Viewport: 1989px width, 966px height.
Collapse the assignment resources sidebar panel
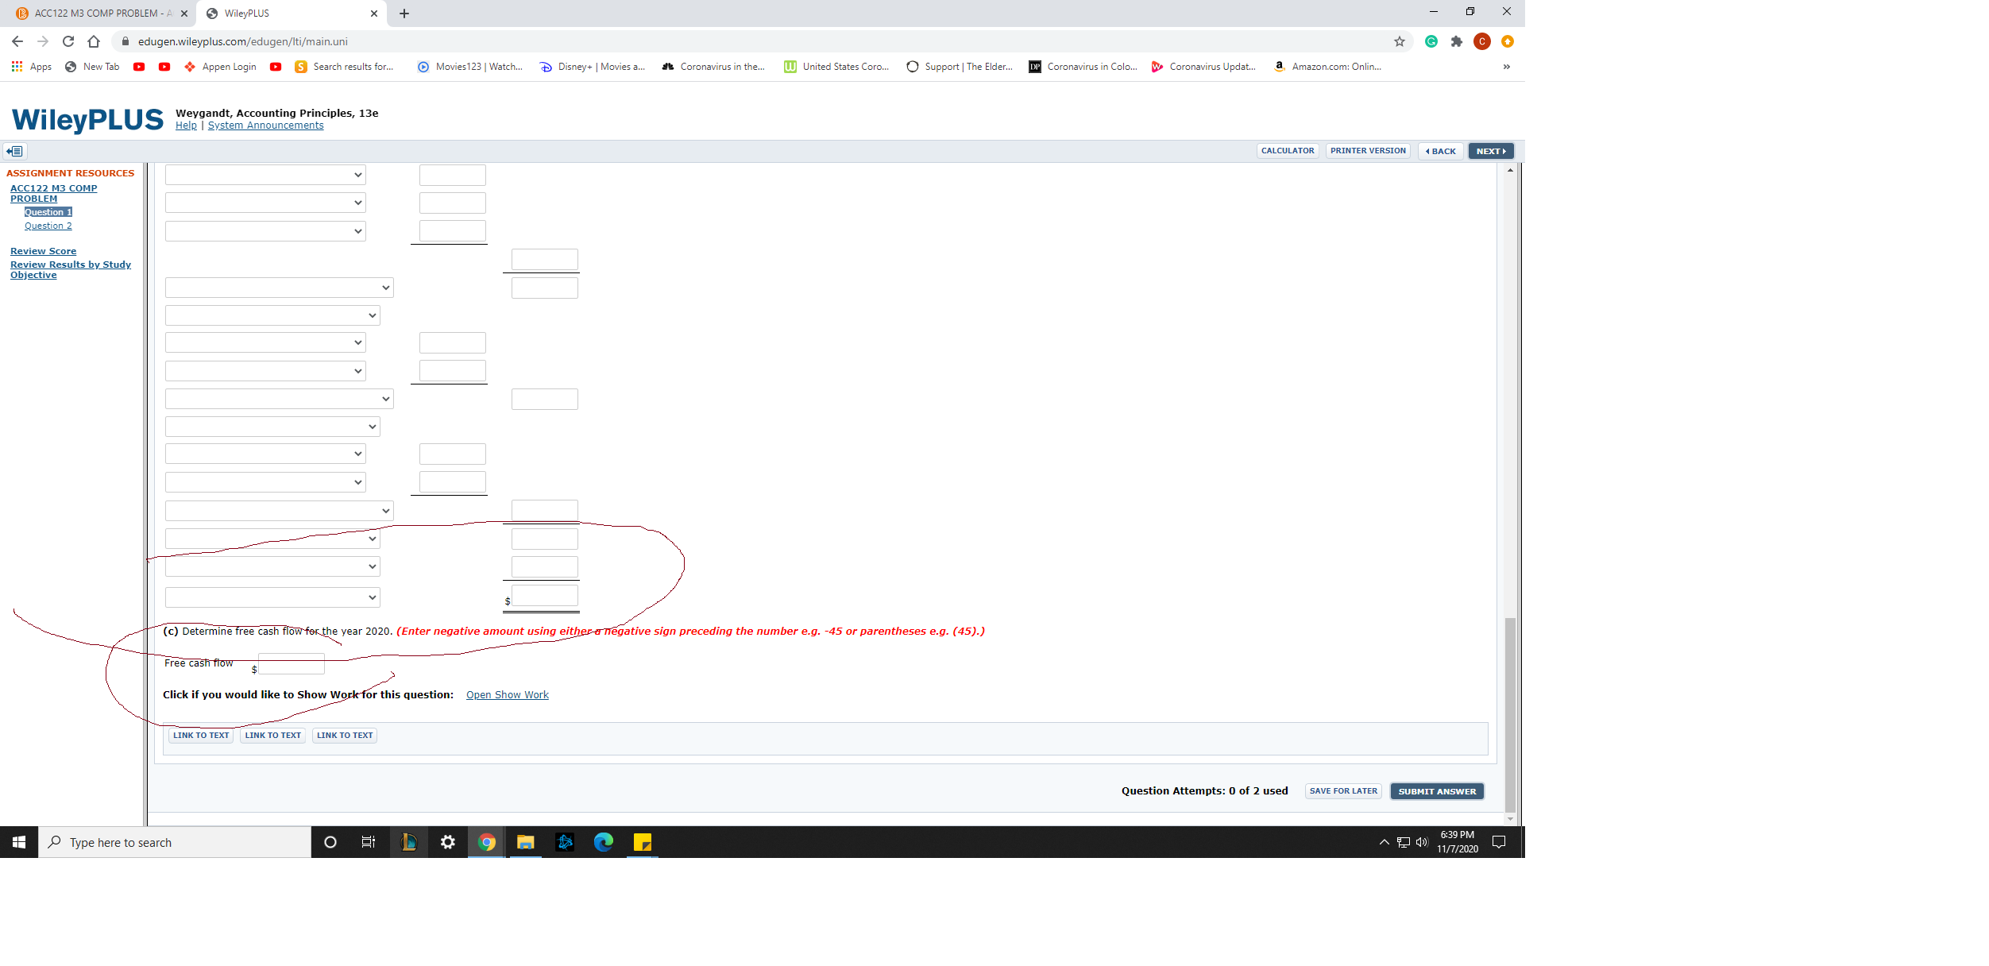point(14,151)
